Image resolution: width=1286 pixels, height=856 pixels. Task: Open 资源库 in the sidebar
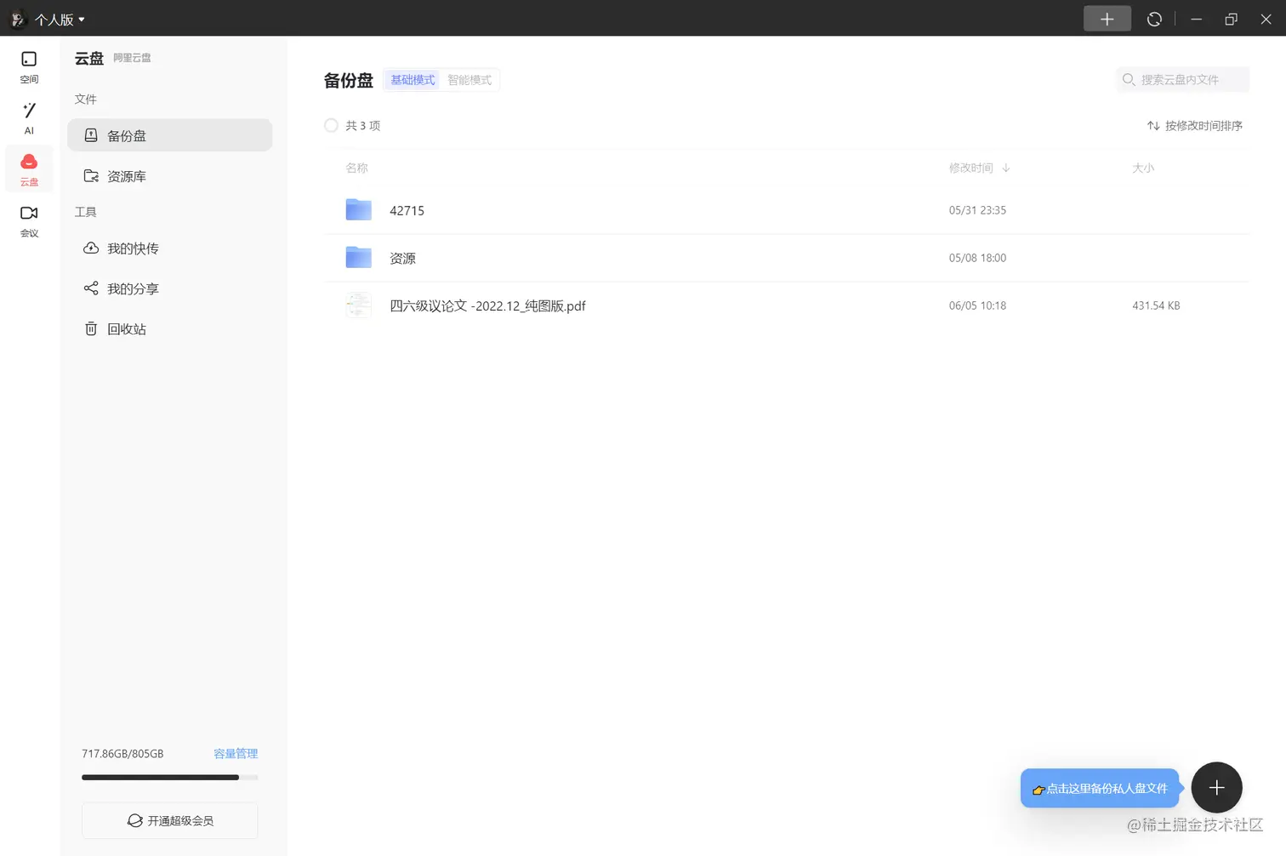click(x=170, y=176)
